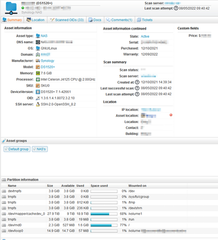Click the Intel Celeron J4125 processor text

[x=68, y=79]
